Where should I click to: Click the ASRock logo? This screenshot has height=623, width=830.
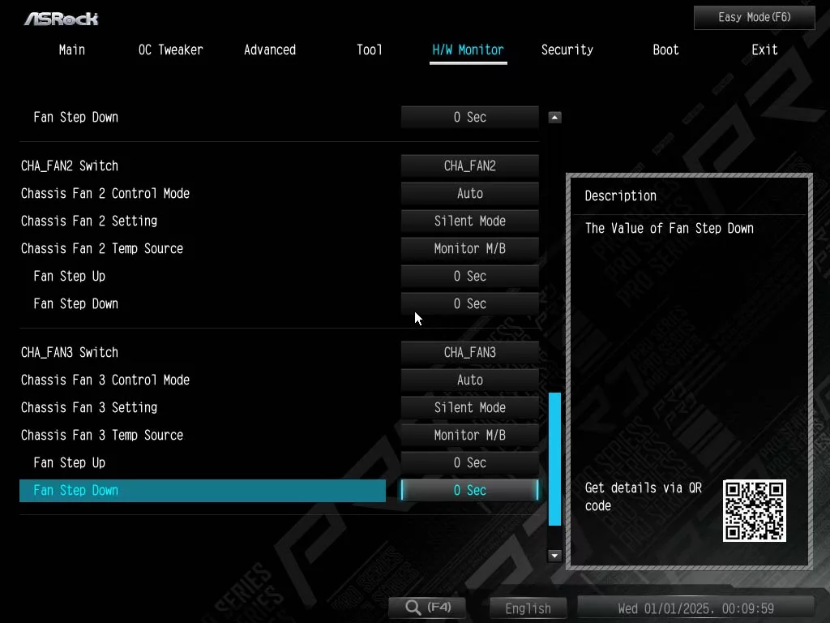point(61,18)
